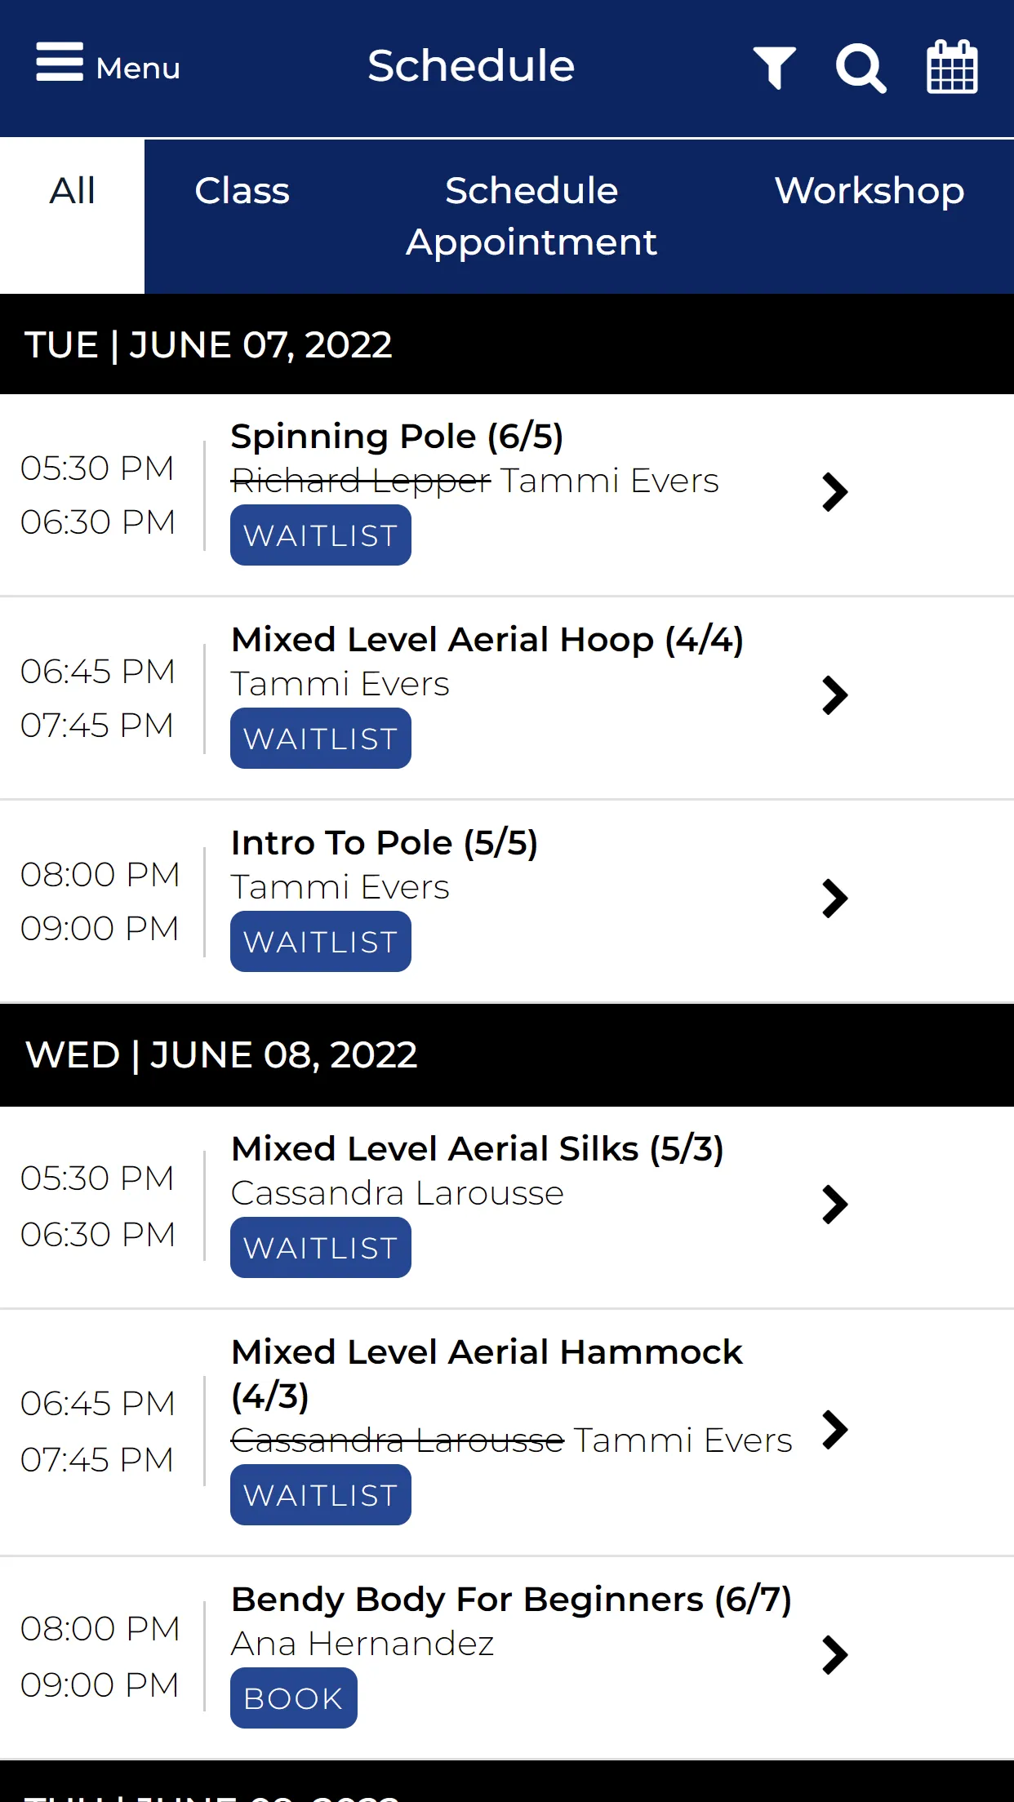1014x1802 pixels.
Task: Open the calendar date picker icon
Action: (x=952, y=67)
